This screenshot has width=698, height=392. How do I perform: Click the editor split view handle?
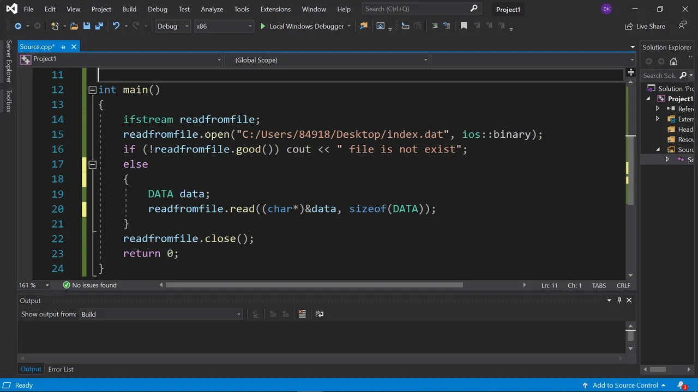tap(631, 72)
